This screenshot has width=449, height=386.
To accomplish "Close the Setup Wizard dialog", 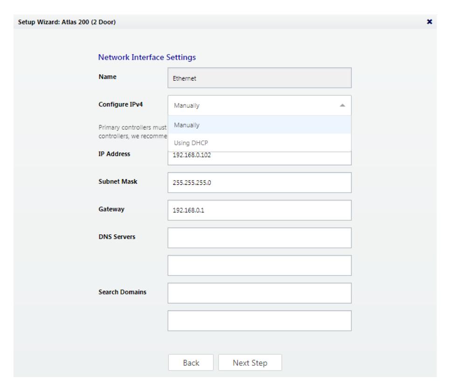I will [x=429, y=22].
